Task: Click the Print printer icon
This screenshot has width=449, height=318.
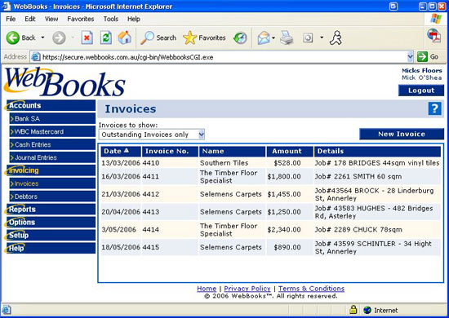Action: pyautogui.click(x=287, y=38)
